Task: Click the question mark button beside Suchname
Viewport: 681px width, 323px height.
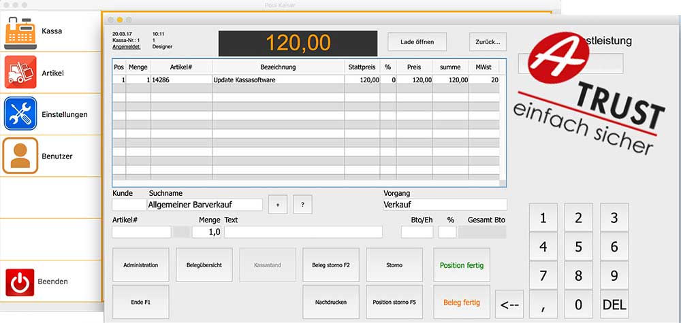Action: click(303, 205)
